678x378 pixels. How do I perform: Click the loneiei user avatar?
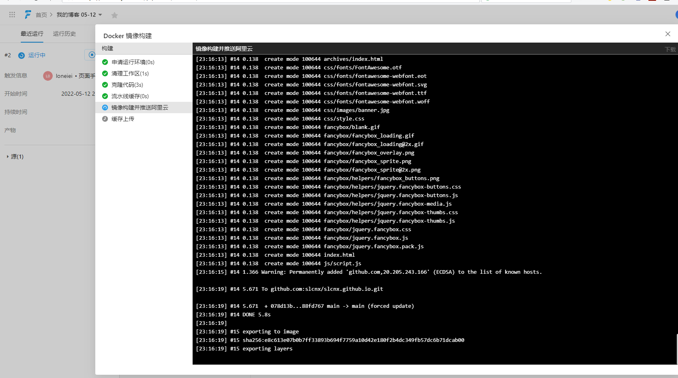click(x=48, y=76)
